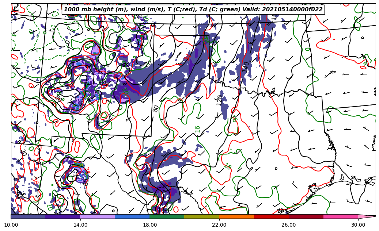Select the dark red 26–28 colorbar segment
The width and height of the screenshot is (379, 231).
(x=306, y=216)
